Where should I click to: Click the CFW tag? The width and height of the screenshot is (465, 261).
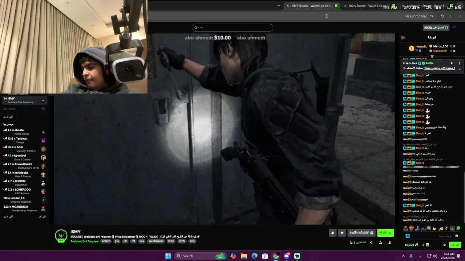pos(182,241)
